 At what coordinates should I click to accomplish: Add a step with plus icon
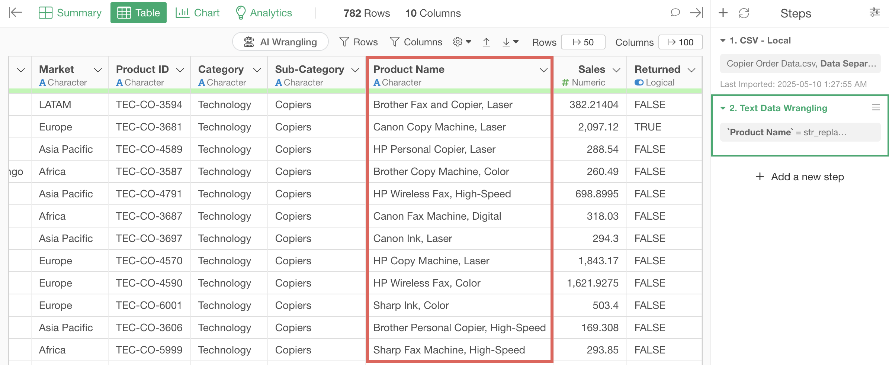coord(723,13)
